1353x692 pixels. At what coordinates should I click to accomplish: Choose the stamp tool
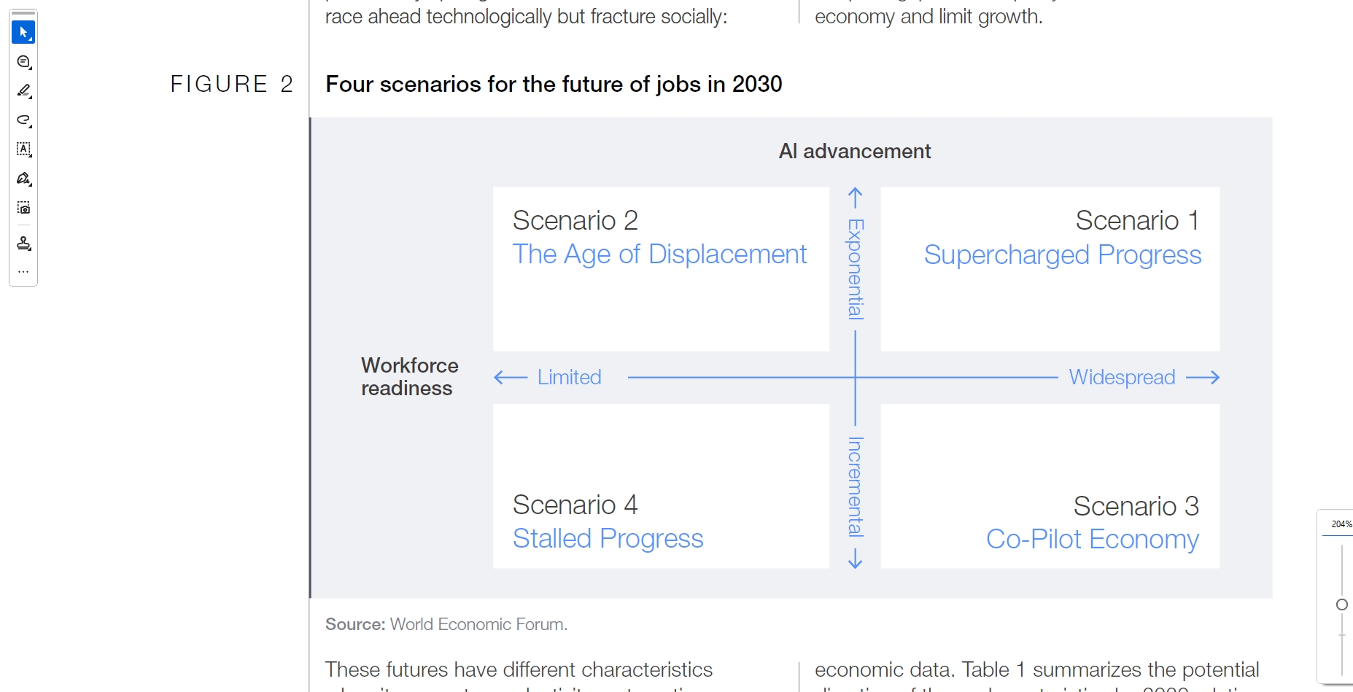23,244
